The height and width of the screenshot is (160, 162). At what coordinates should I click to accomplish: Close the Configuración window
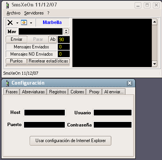(130, 83)
